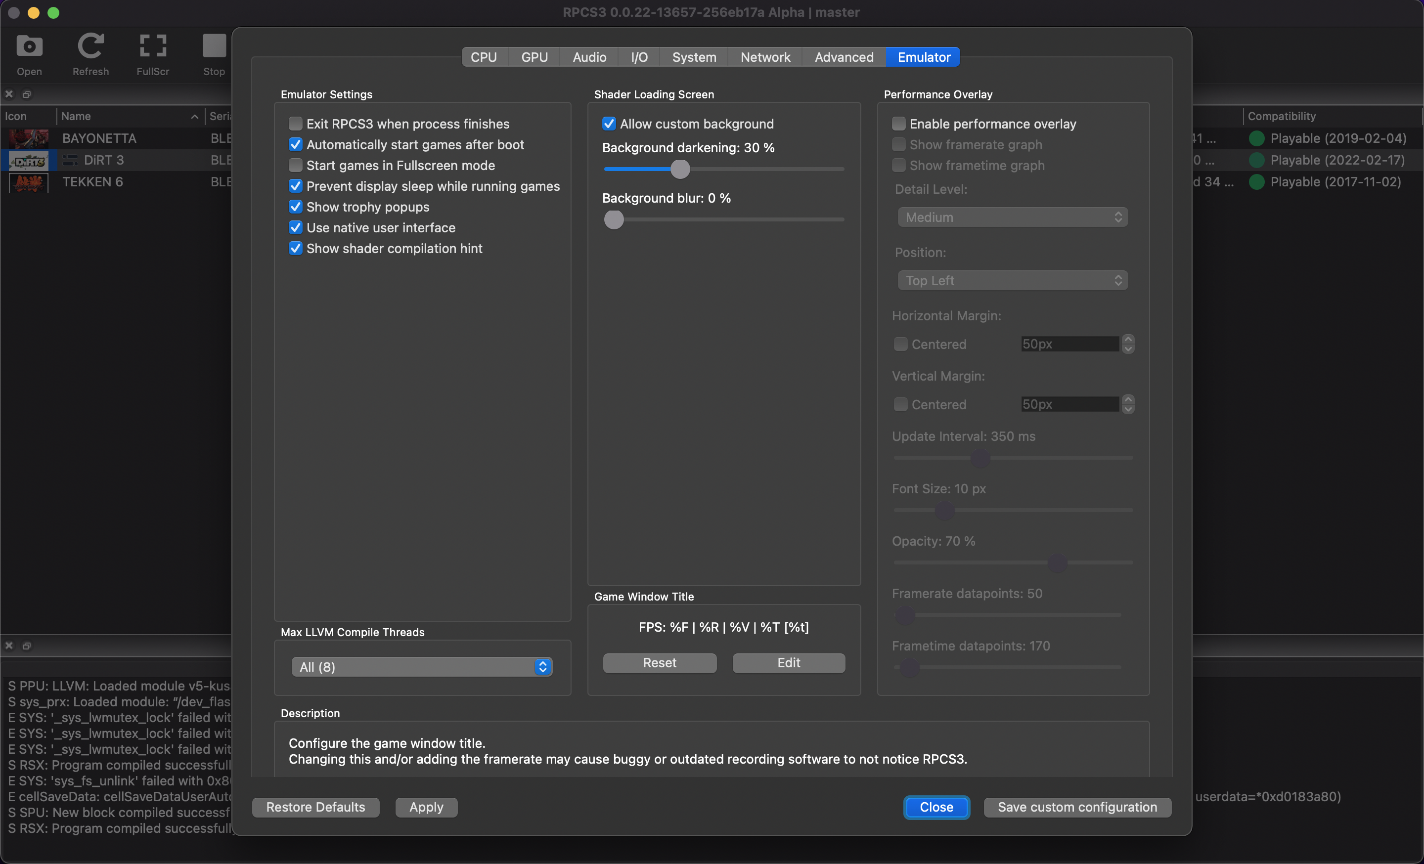Viewport: 1424px width, 864px height.
Task: Switch to the CPU tab
Action: 484,57
